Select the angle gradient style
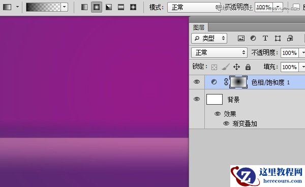 coord(109,7)
